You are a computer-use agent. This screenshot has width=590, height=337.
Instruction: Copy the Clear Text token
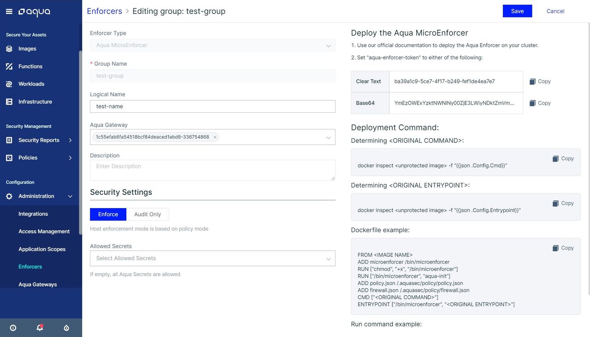coord(540,81)
